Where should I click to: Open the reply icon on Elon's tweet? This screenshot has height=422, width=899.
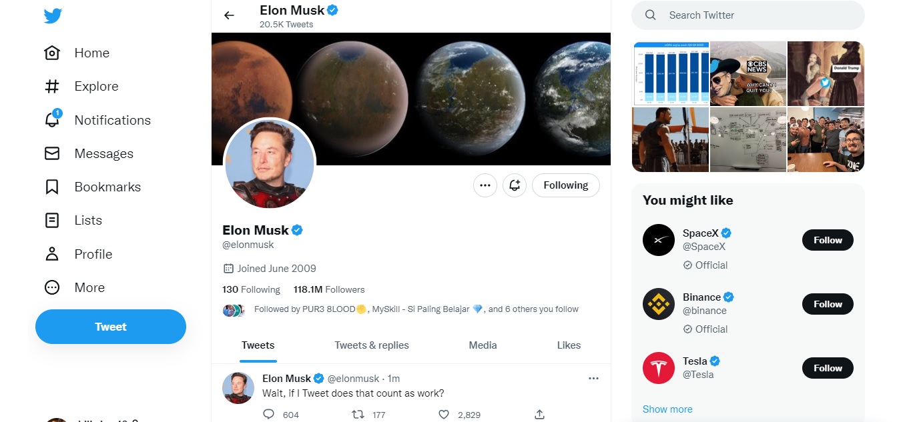click(x=268, y=414)
